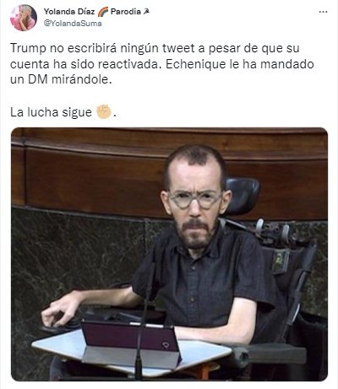Click the wooden panel background of the photo
This screenshot has width=338, height=389.
click(x=90, y=169)
